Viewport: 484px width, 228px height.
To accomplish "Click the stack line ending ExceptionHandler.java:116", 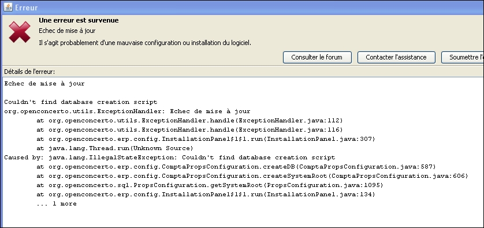I will coord(189,130).
